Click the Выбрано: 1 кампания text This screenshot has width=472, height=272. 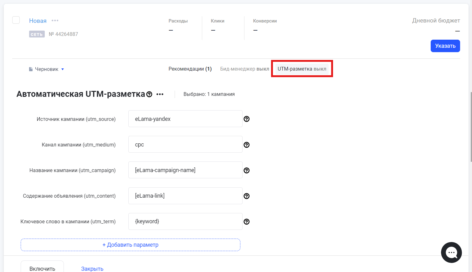coord(209,94)
